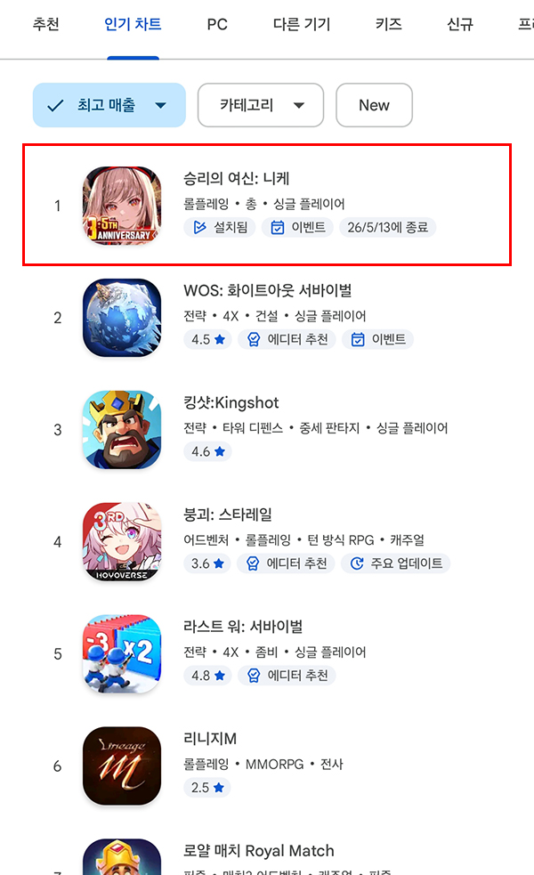Open the Kingshot king face icon
Viewport: 534px width, 875px height.
tap(122, 430)
